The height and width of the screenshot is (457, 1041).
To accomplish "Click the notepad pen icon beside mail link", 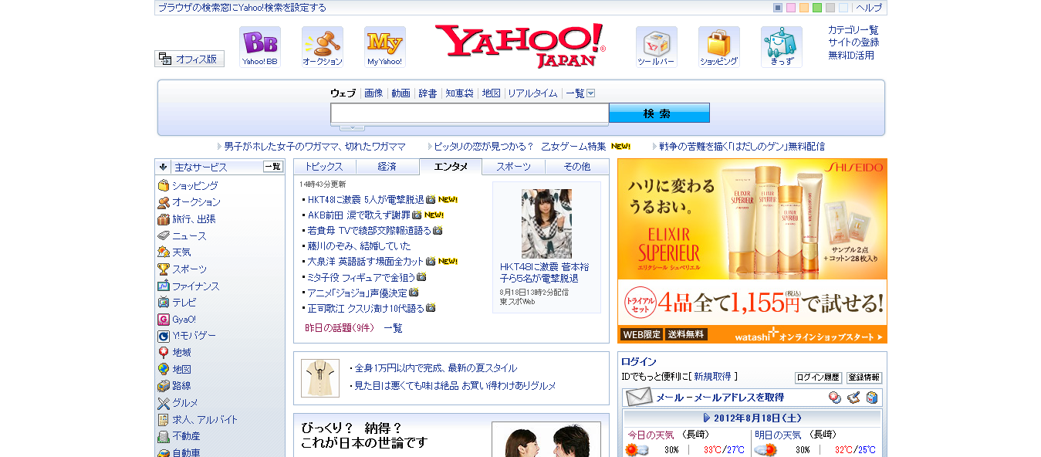I will [853, 398].
